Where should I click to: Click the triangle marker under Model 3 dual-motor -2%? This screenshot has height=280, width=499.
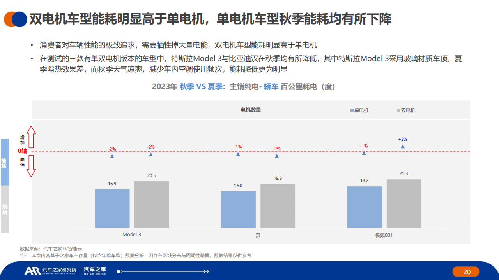151,154
